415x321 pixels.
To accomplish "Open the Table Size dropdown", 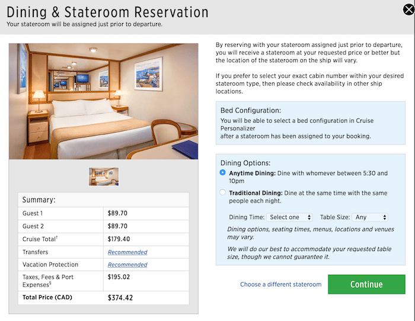I will click(370, 217).
